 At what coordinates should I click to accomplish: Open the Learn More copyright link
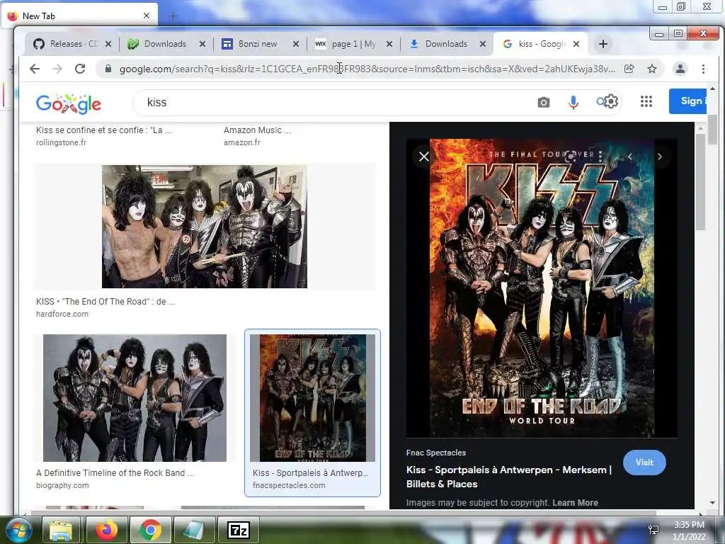point(575,502)
